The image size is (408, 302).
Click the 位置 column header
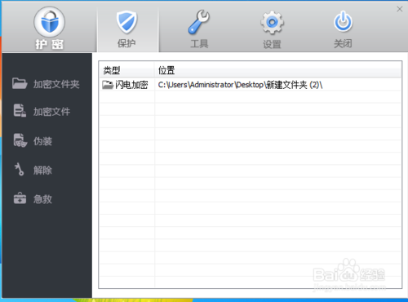pyautogui.click(x=278, y=71)
